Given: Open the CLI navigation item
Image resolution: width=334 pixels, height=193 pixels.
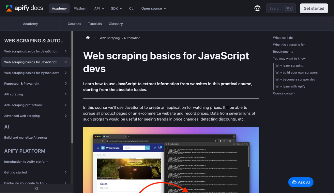Looking at the screenshot, I should (x=132, y=8).
